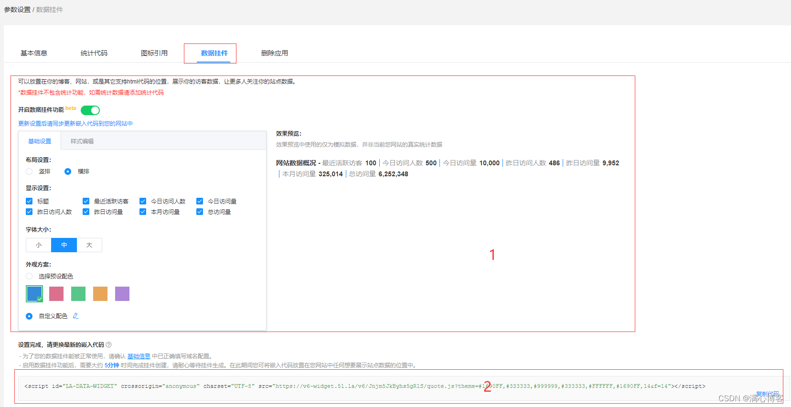Set font size to 小
This screenshot has height=407, width=791.
point(39,245)
